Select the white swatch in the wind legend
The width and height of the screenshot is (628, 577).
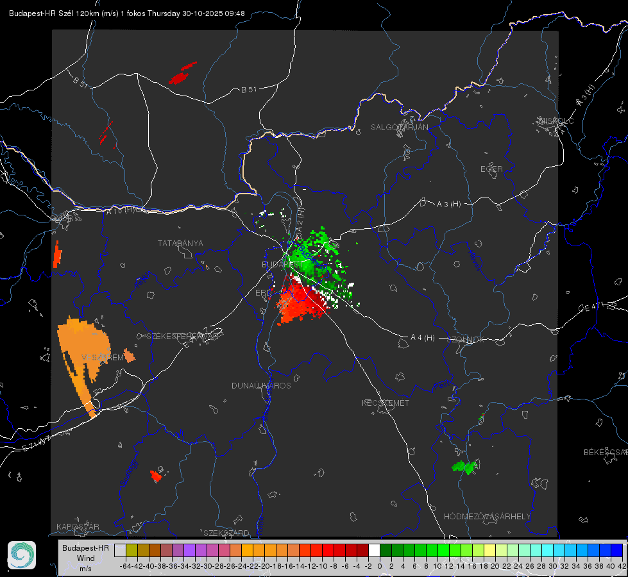click(374, 550)
